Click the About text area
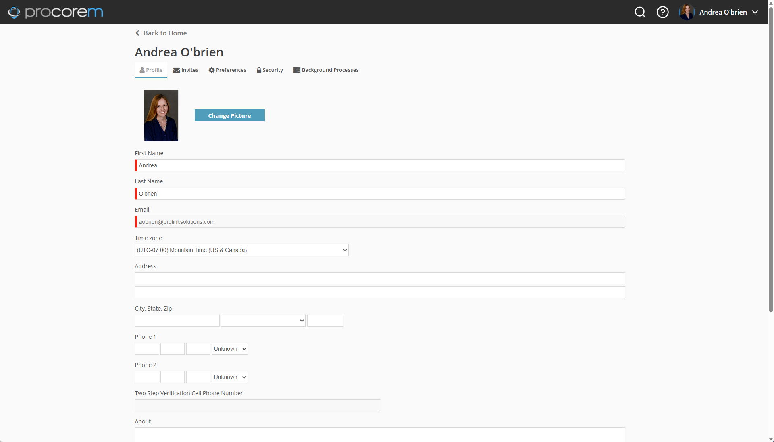Viewport: 774px width, 442px height. pyautogui.click(x=380, y=435)
